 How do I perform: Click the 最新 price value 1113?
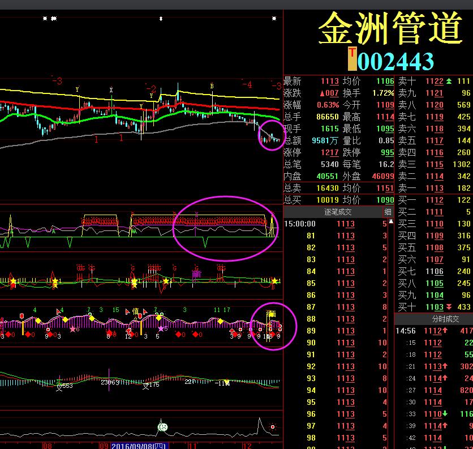point(330,81)
